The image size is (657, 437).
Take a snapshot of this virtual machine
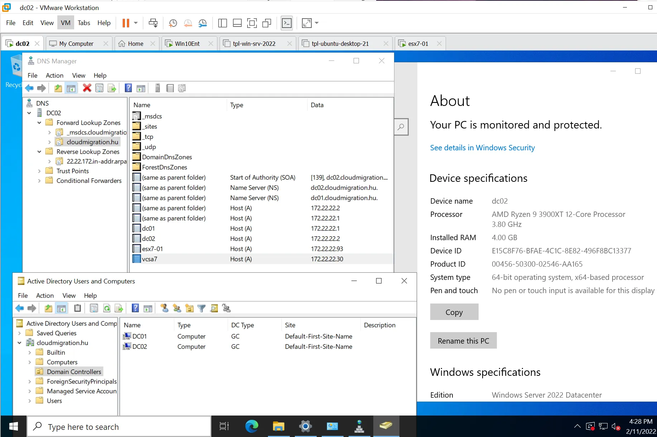click(x=173, y=23)
